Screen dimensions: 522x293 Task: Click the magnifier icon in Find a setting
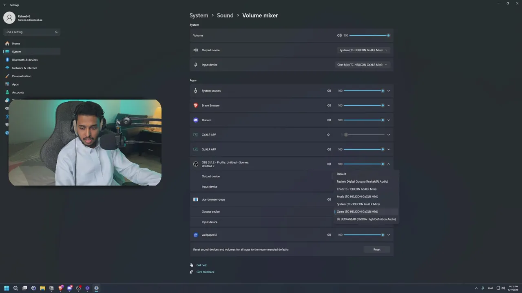(x=56, y=32)
